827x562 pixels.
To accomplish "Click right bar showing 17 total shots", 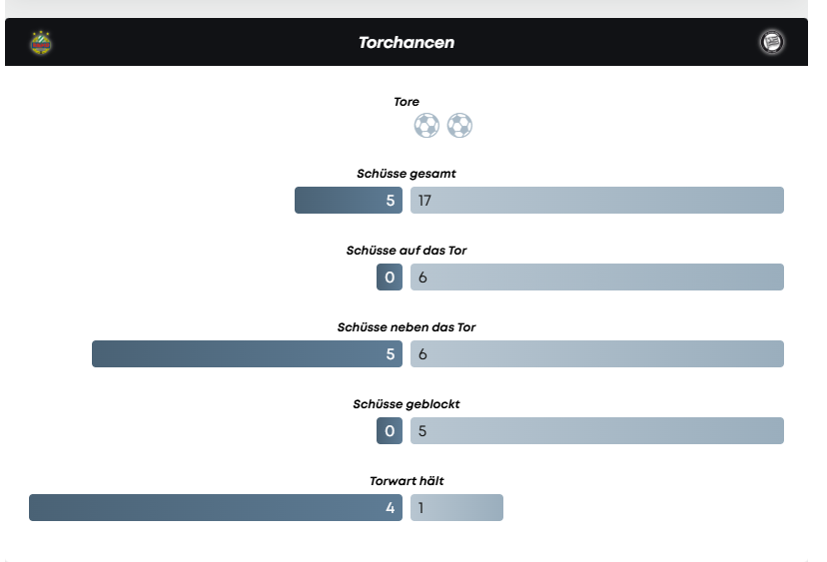I will (596, 201).
